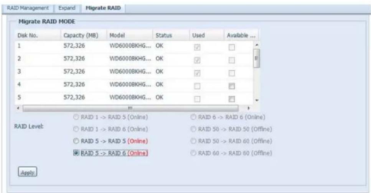
Task: Select the Migrate RAID tab
Action: [x=103, y=8]
